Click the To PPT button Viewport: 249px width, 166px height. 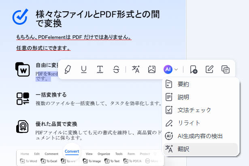click(68, 161)
